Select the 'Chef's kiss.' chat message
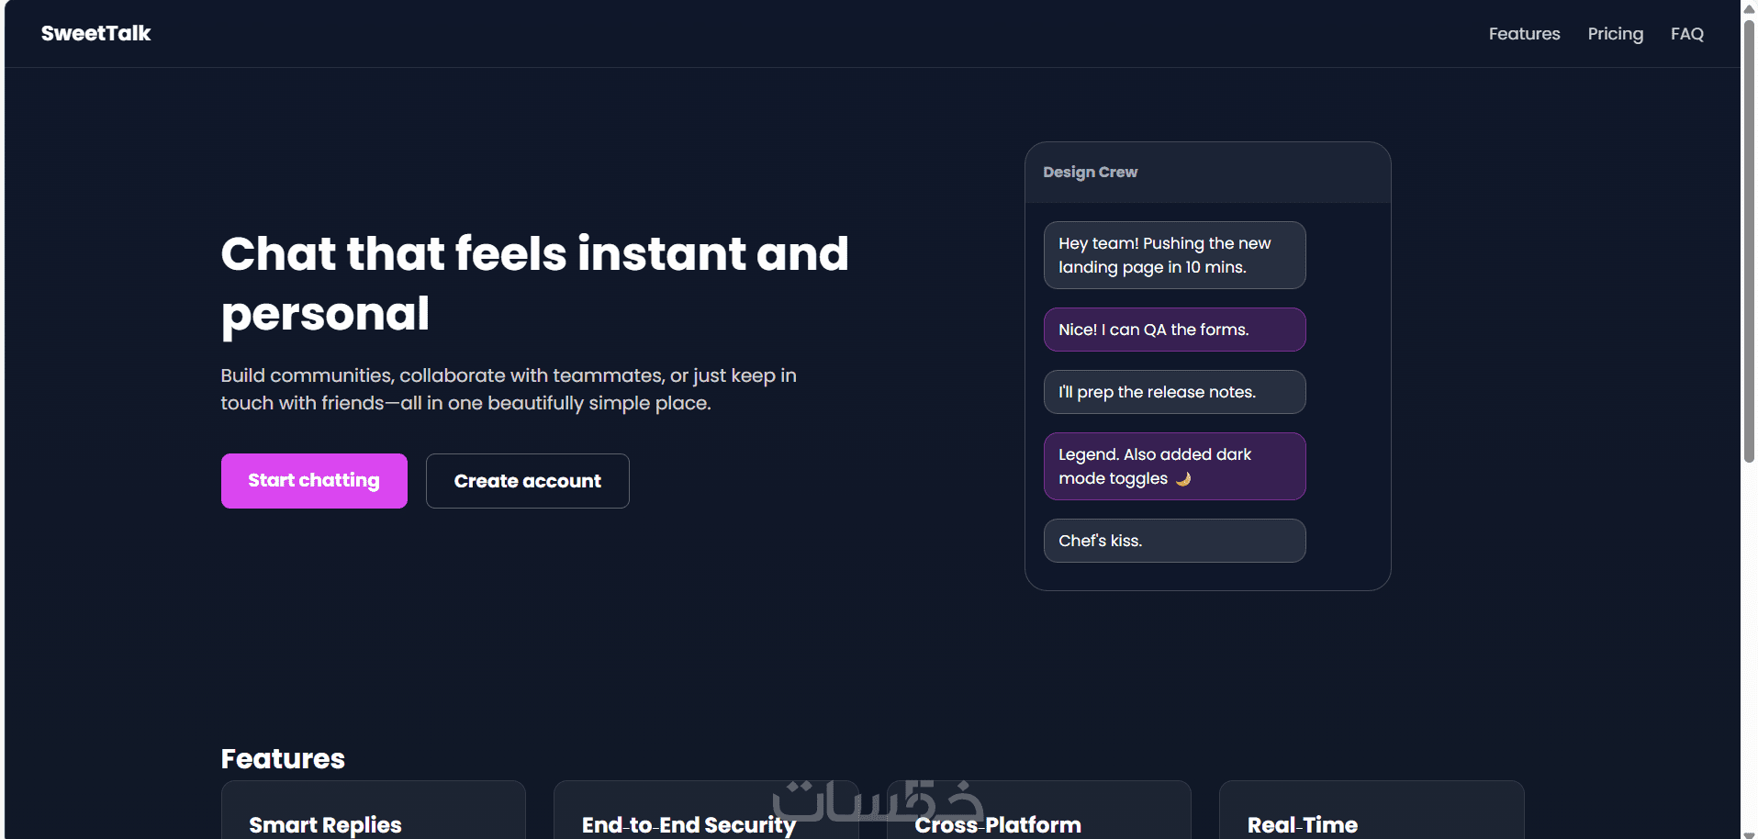1758x839 pixels. [x=1174, y=541]
